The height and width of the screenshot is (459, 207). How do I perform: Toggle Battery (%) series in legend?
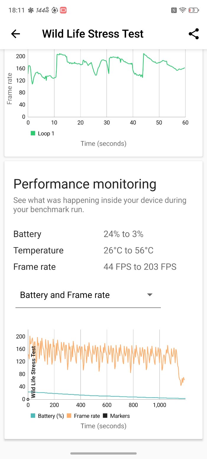point(47,416)
